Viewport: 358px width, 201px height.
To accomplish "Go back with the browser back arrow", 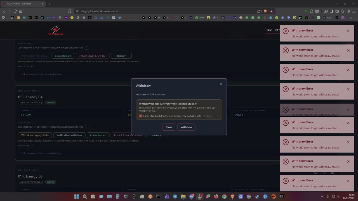I will 4,11.
